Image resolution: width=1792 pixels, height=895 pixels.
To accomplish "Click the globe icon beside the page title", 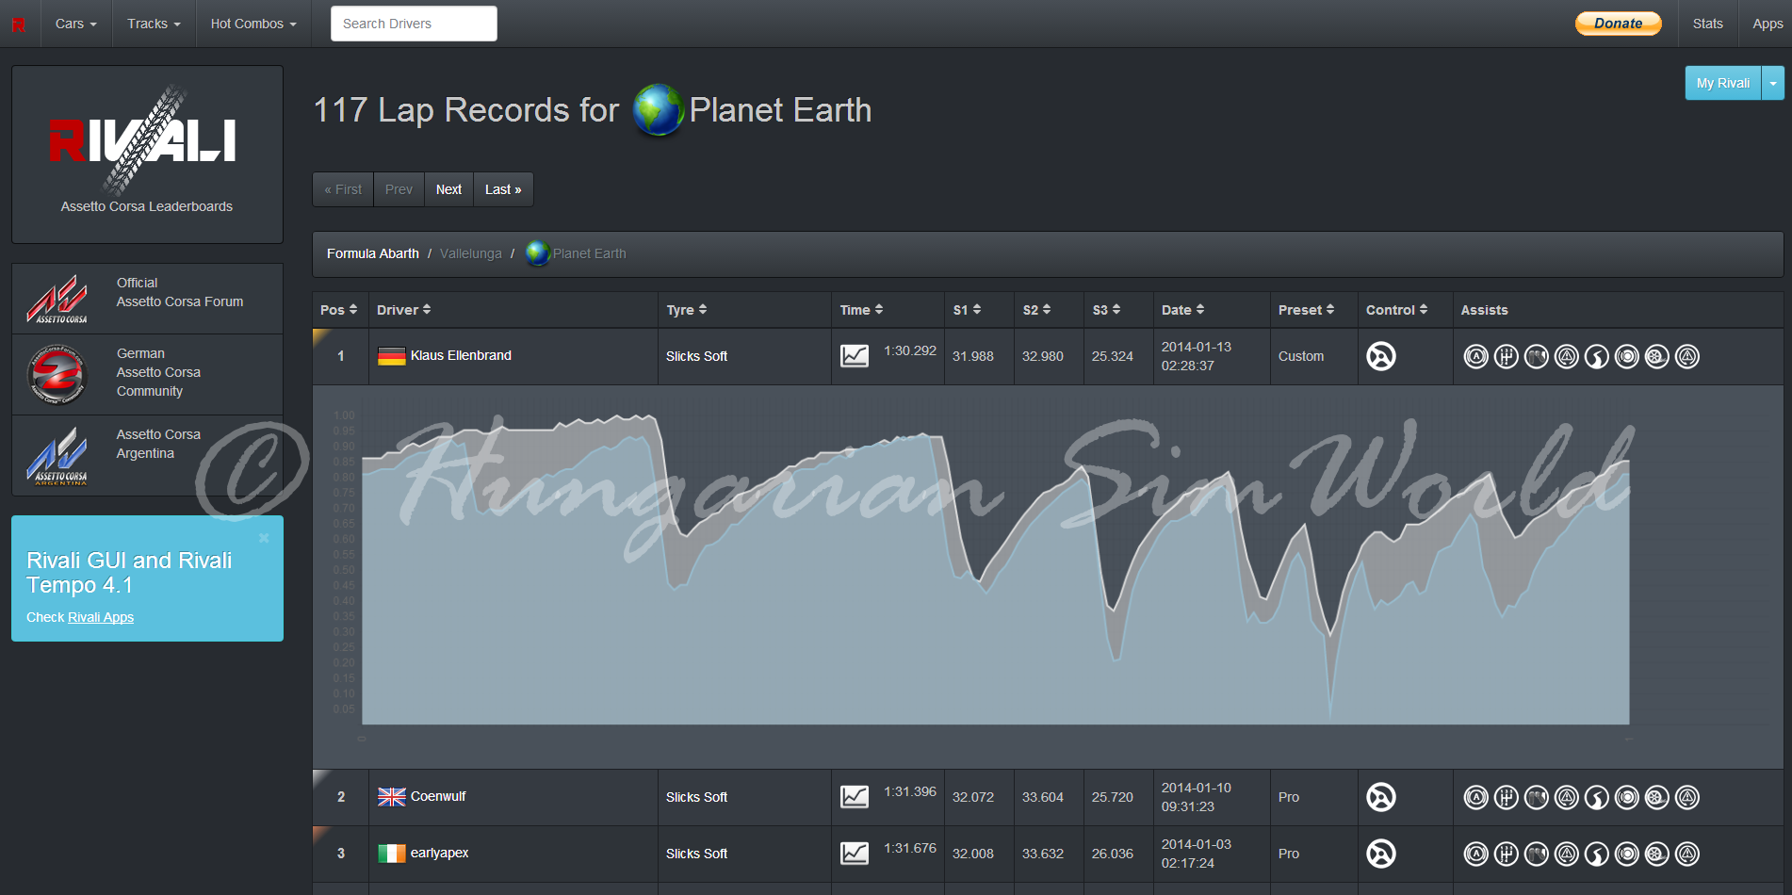I will coord(658,110).
